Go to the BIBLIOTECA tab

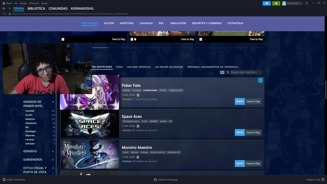tap(36, 8)
